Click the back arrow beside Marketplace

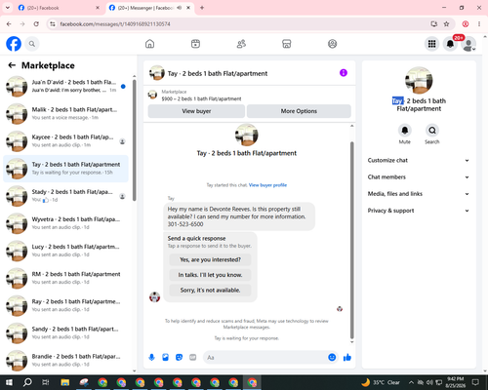(x=12, y=65)
